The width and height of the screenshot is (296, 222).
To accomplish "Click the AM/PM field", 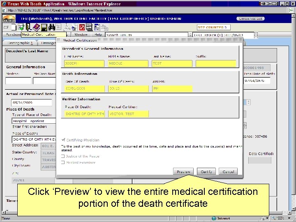I will pos(172,88).
